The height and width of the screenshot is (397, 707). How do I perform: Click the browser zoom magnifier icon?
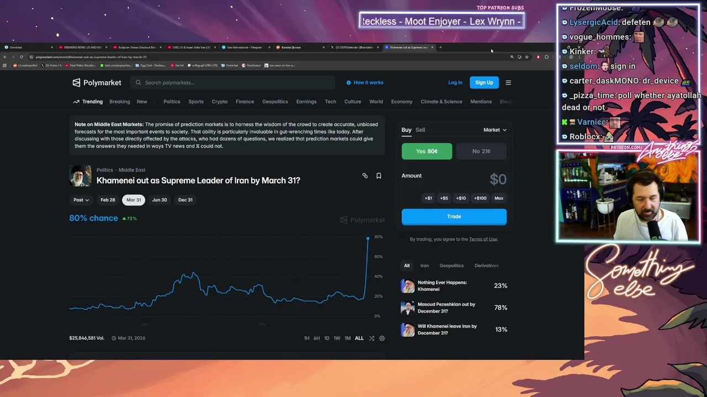(512, 57)
